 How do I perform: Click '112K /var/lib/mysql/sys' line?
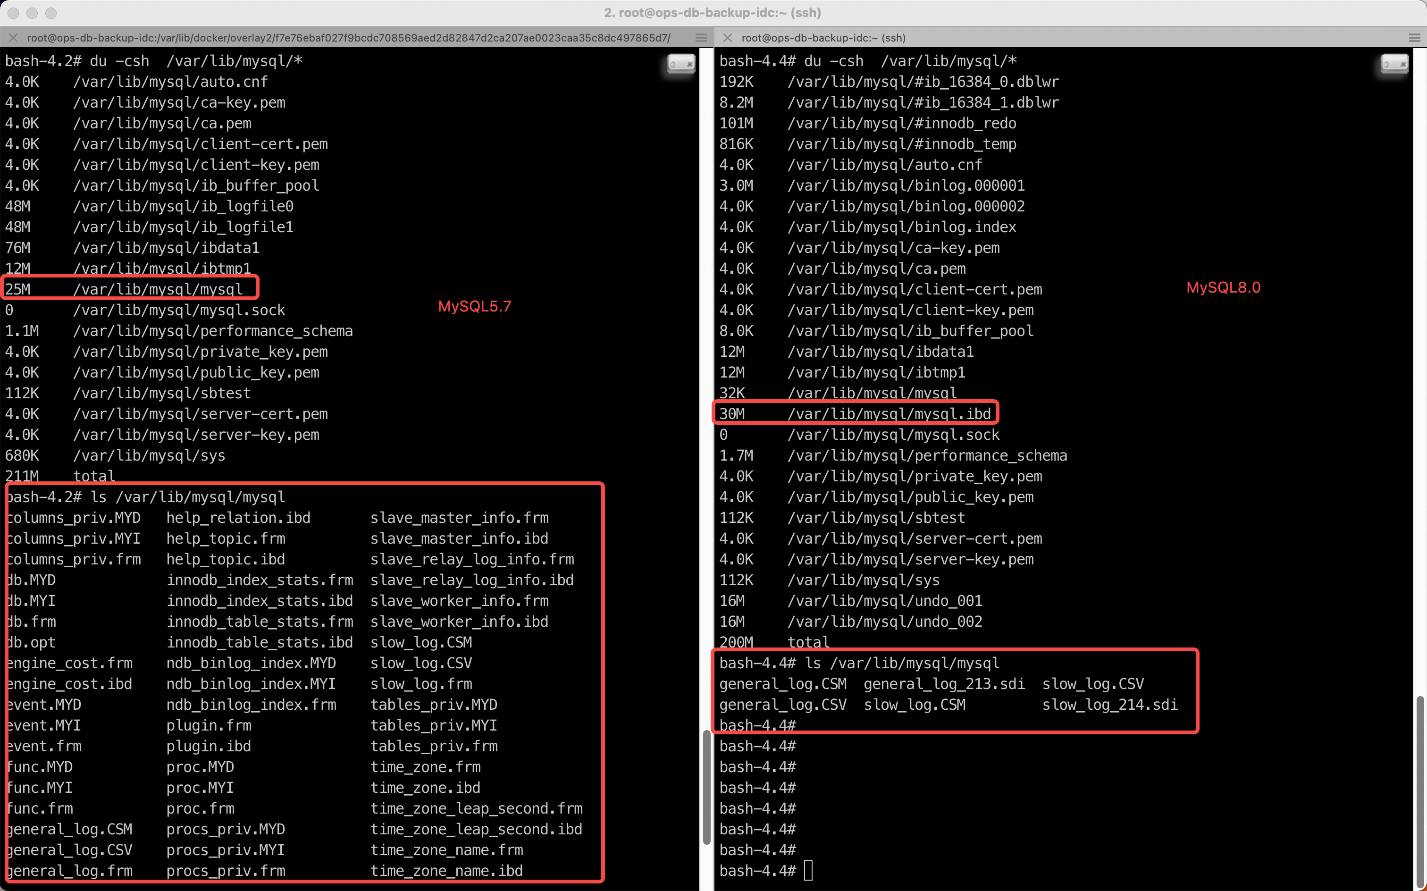(x=830, y=580)
